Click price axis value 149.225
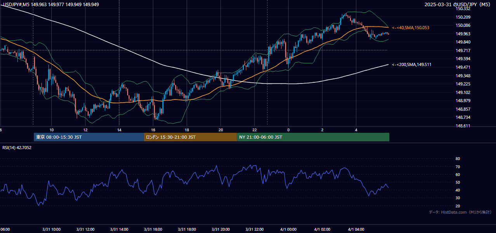The image size is (496, 233). click(463, 84)
